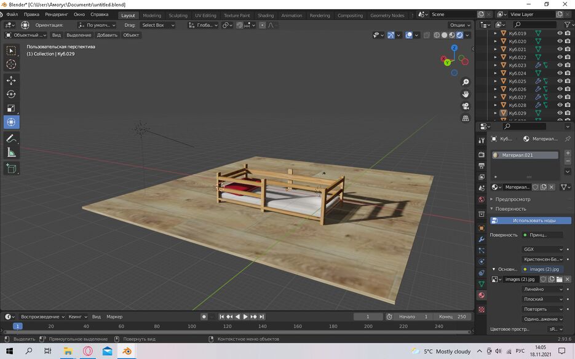Select the 'Материал.021' material slot
The height and width of the screenshot is (359, 575).
pos(525,155)
